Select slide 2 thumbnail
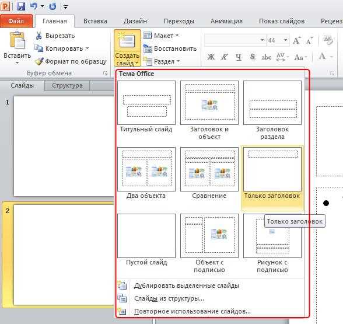Screen dimensions: 343x324 pyautogui.click(x=64, y=255)
